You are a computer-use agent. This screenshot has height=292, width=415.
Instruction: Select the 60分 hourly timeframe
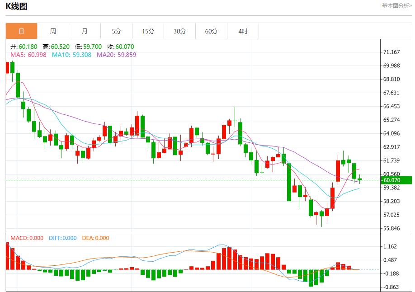tap(211, 31)
